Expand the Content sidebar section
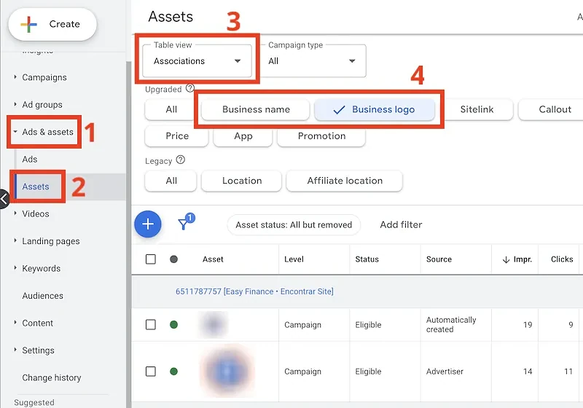This screenshot has height=408, width=583. [x=15, y=323]
